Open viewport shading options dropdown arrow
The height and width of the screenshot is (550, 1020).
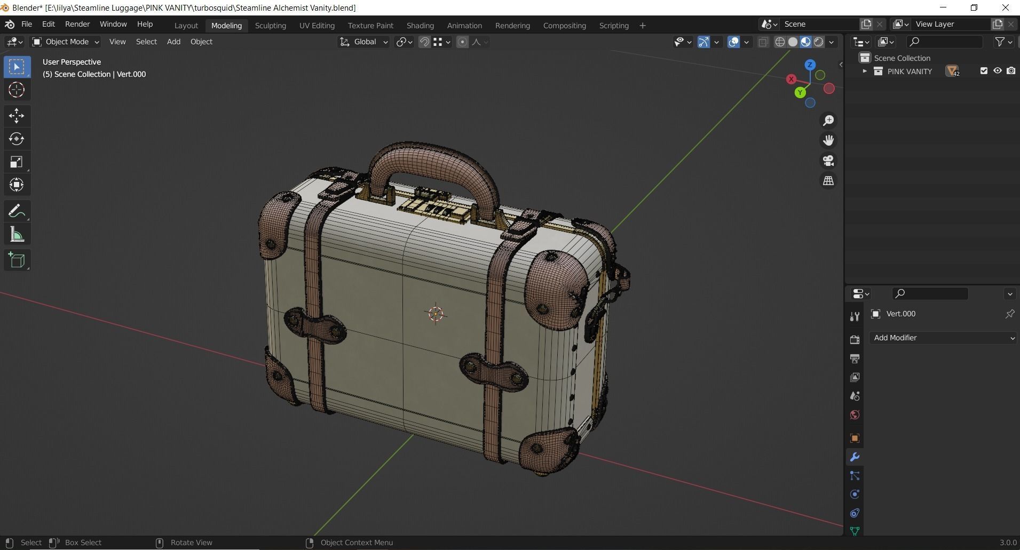831,42
